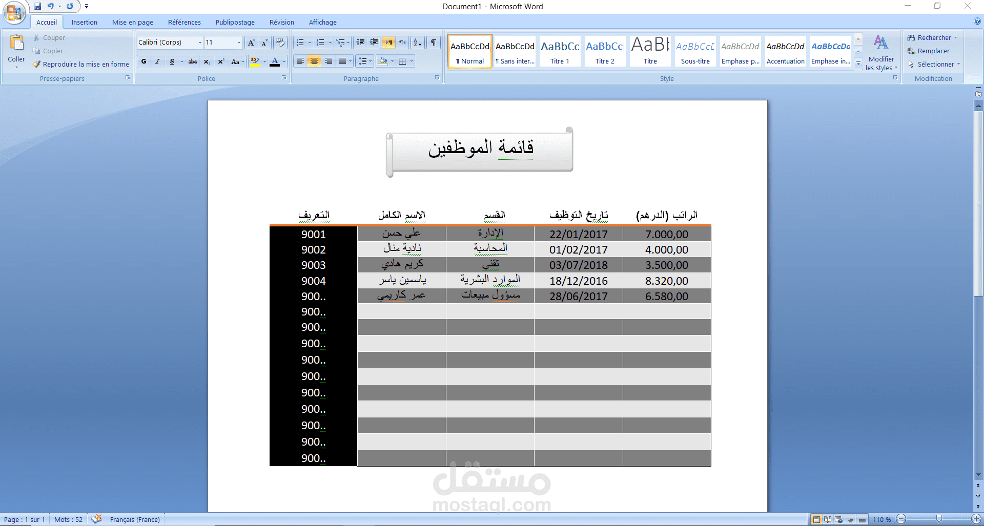
Task: Switch to outline view
Action: tap(851, 519)
